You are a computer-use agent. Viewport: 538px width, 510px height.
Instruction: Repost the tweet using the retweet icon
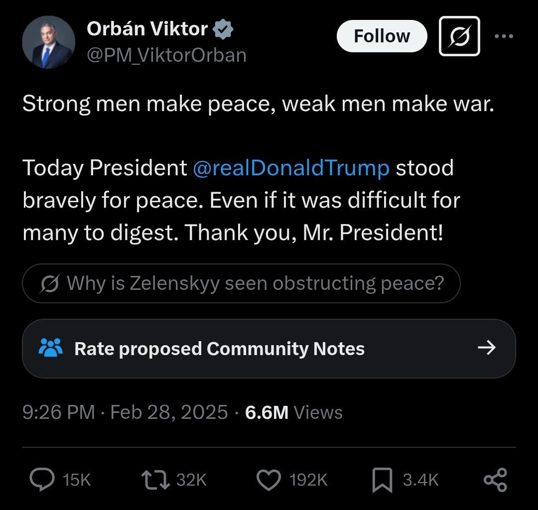click(155, 480)
